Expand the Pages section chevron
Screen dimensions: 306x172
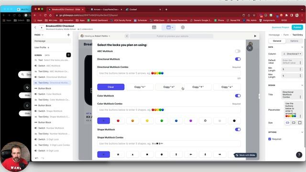(43, 35)
